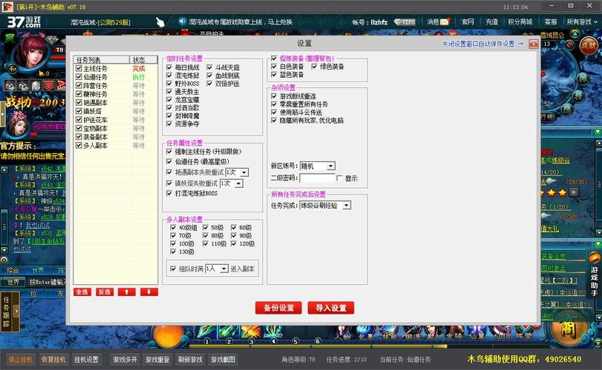Click the 阁 gold round button
This screenshot has width=602, height=370.
point(569,329)
